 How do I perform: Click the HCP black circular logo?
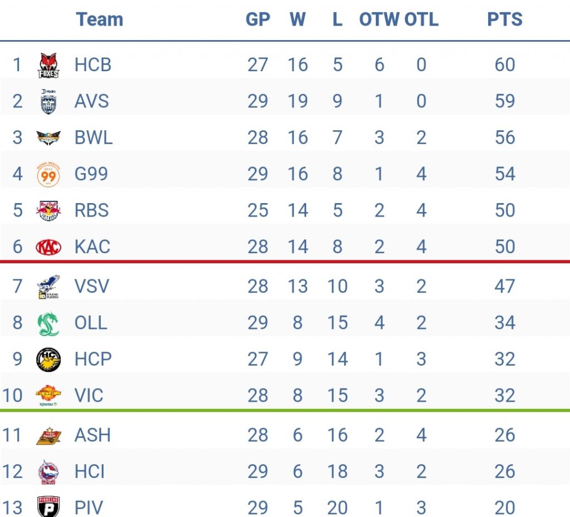pyautogui.click(x=48, y=360)
